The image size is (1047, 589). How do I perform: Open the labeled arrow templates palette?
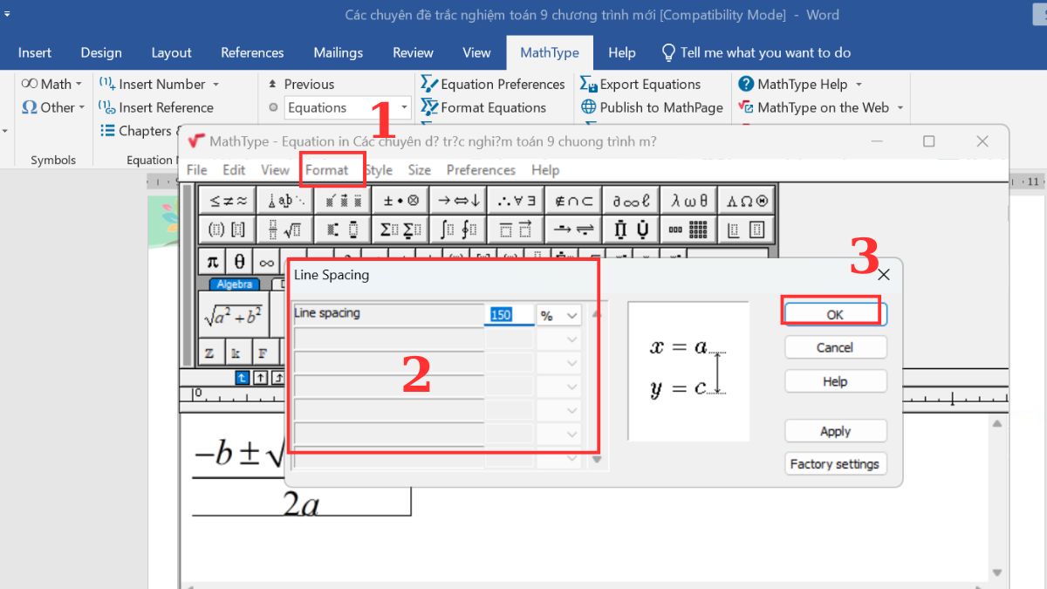(x=573, y=229)
